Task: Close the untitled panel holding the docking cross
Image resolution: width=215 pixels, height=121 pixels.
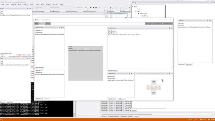Action: [171, 74]
